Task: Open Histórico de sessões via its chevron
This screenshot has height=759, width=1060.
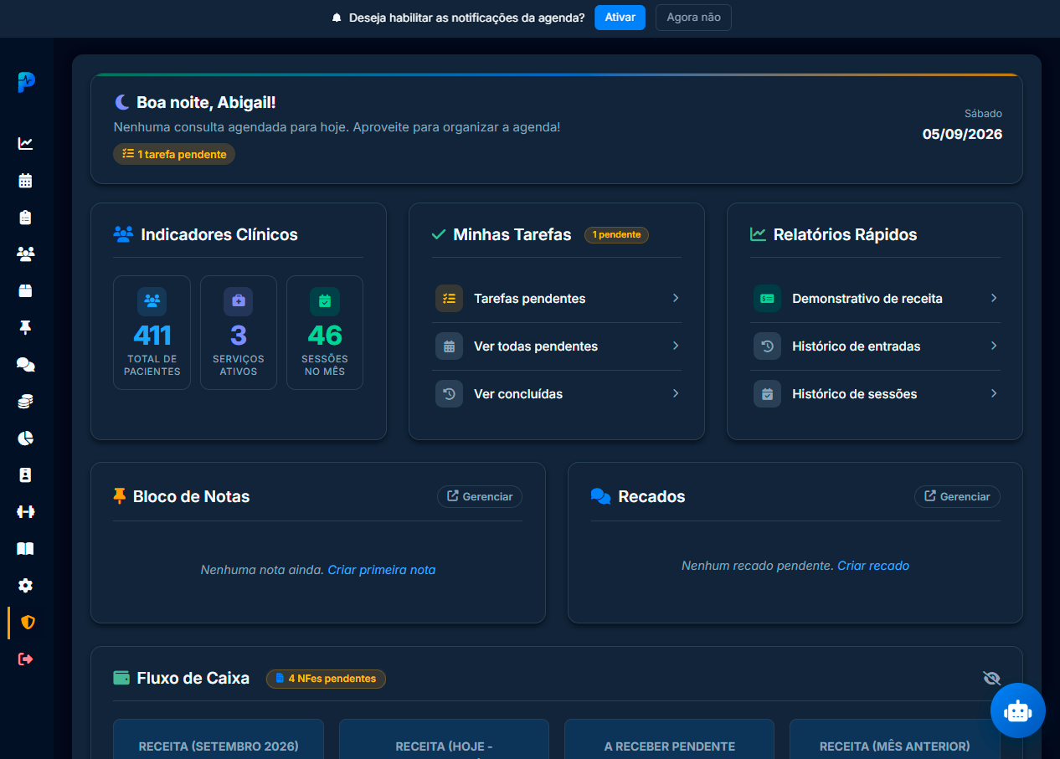Action: (994, 393)
